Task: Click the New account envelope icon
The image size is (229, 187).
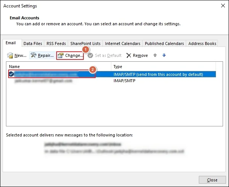Action: tap(10, 55)
